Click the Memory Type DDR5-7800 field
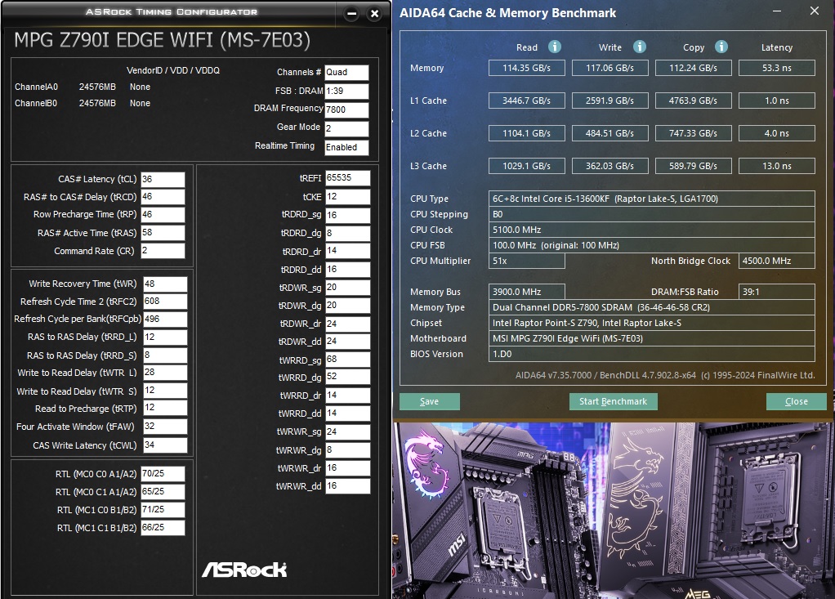 point(652,307)
